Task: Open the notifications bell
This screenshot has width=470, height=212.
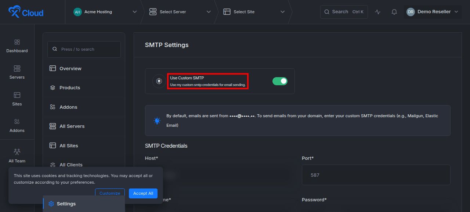Action: [x=394, y=12]
